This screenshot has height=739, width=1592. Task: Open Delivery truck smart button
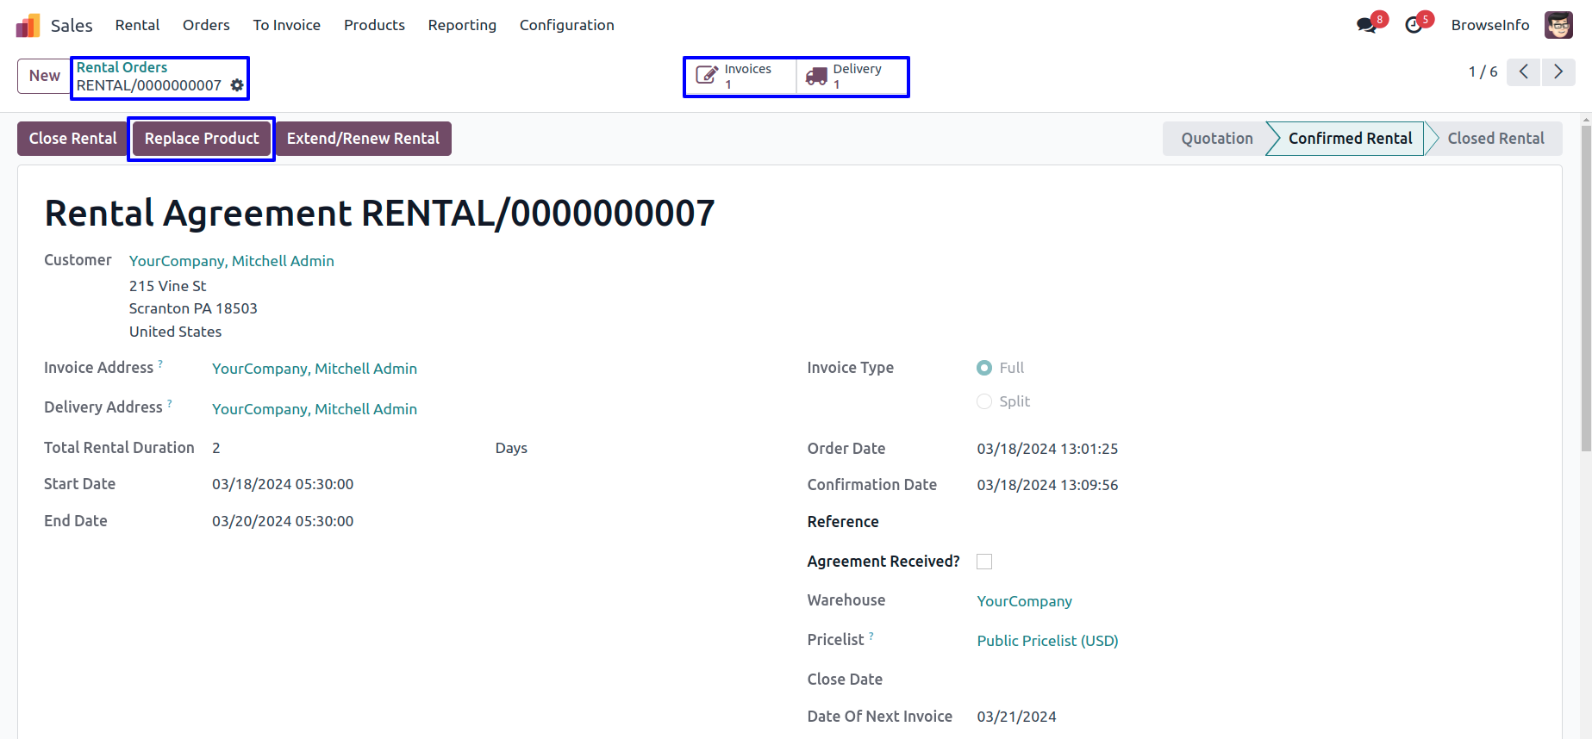pyautogui.click(x=816, y=77)
